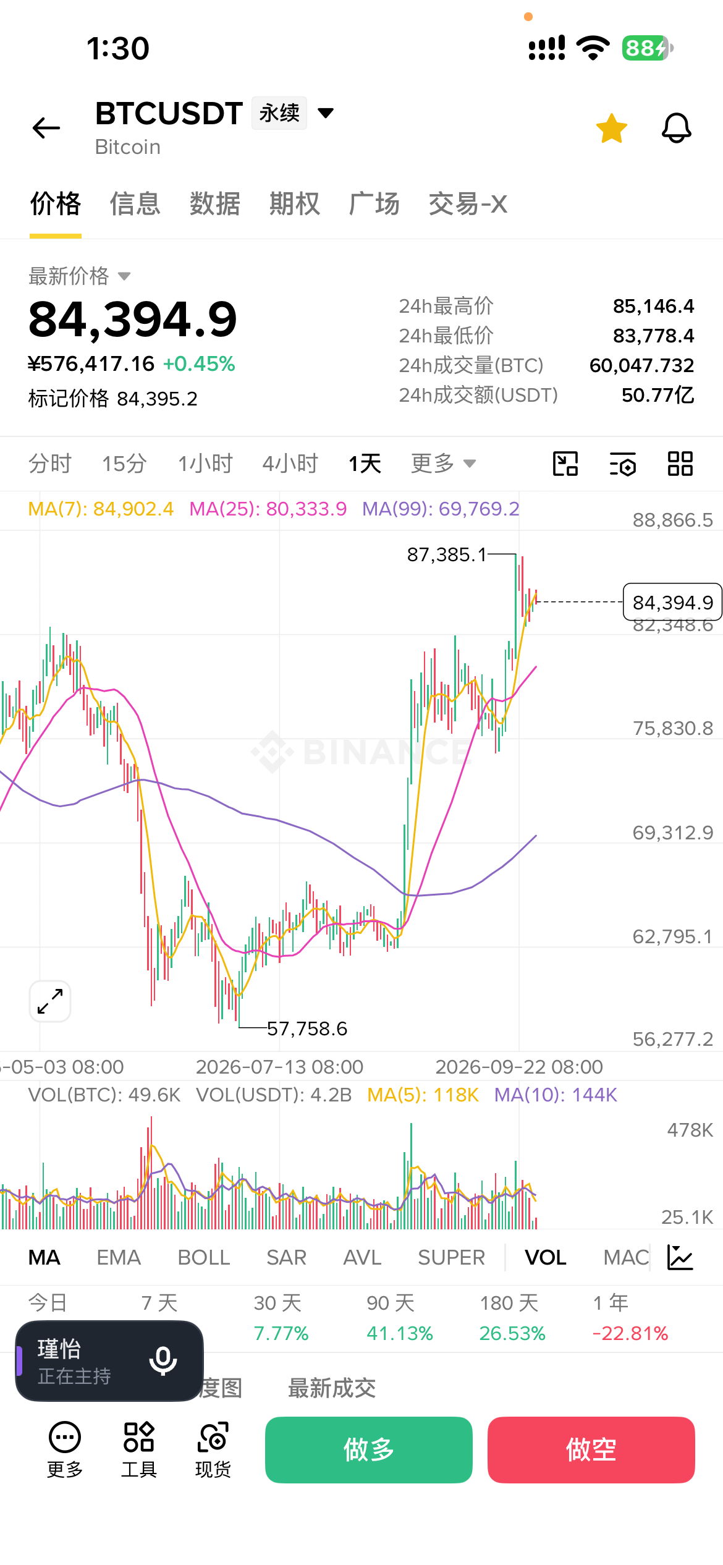Tap the green 做多 button
Screen dimensions: 723x1565
click(369, 1449)
